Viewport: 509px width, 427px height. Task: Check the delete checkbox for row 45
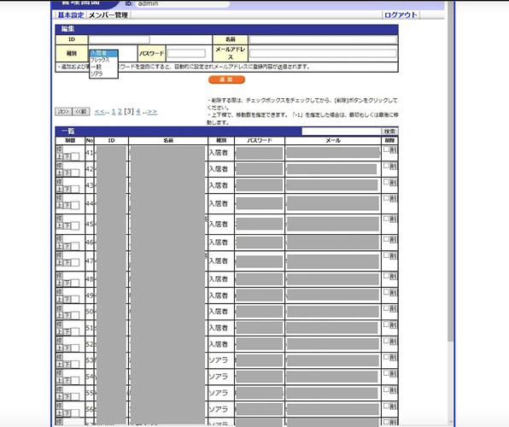pyautogui.click(x=386, y=219)
